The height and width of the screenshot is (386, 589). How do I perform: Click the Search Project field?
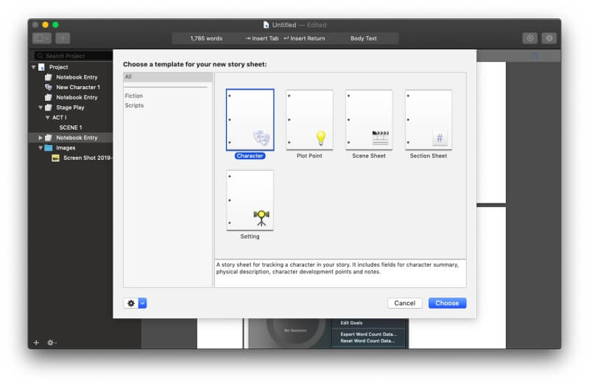click(72, 56)
